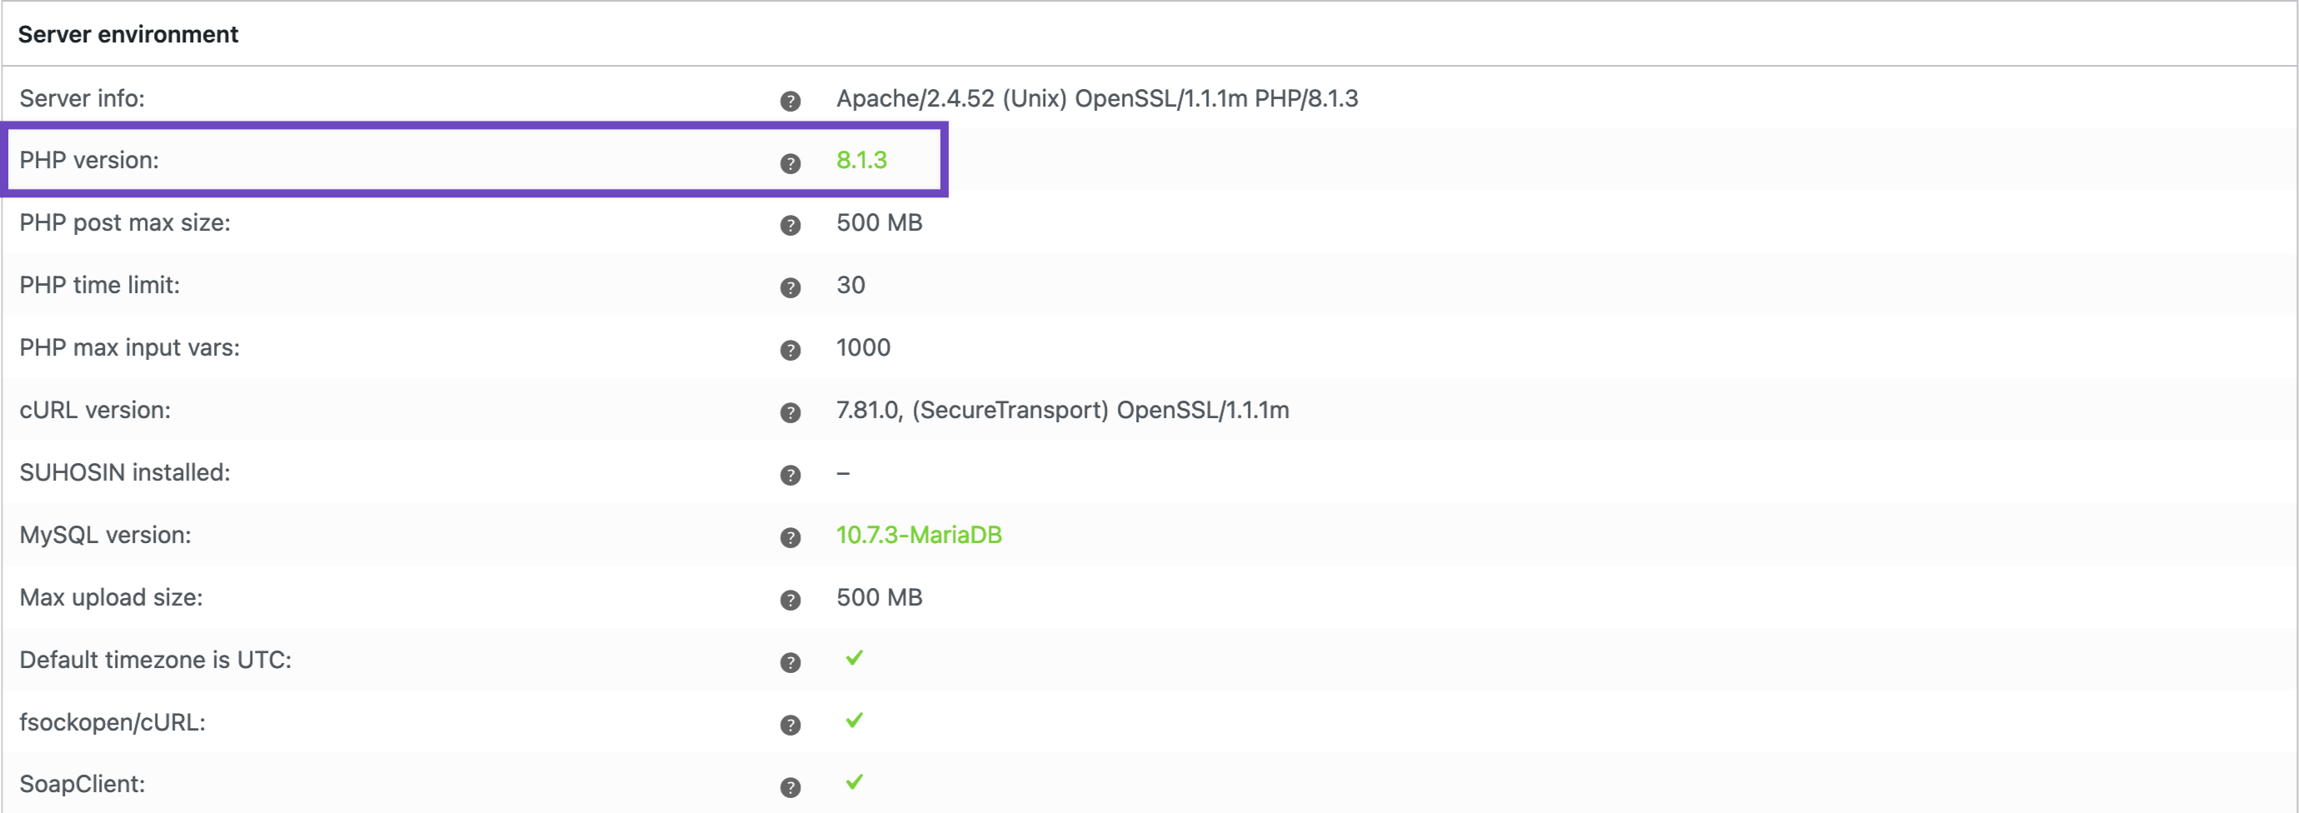Click the green checkmark for Default timezone
Screen dimensions: 2299x813
(x=854, y=658)
